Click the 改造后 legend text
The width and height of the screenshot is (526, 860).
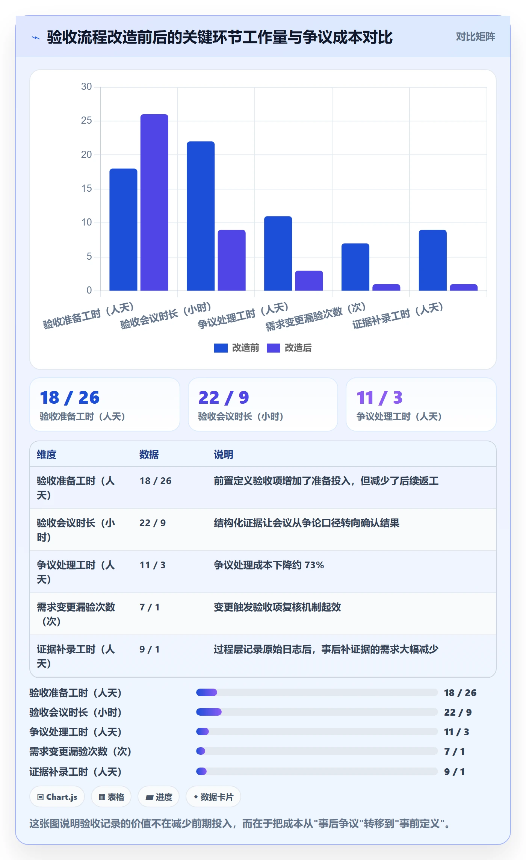click(x=298, y=348)
